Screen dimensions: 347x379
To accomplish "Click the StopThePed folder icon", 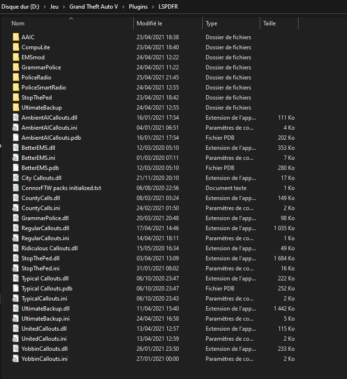I will 16,98.
